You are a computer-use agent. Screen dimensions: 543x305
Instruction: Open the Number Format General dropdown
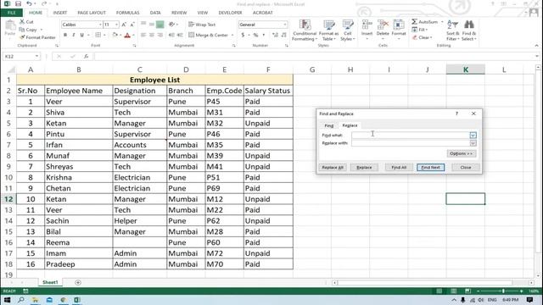coord(285,25)
